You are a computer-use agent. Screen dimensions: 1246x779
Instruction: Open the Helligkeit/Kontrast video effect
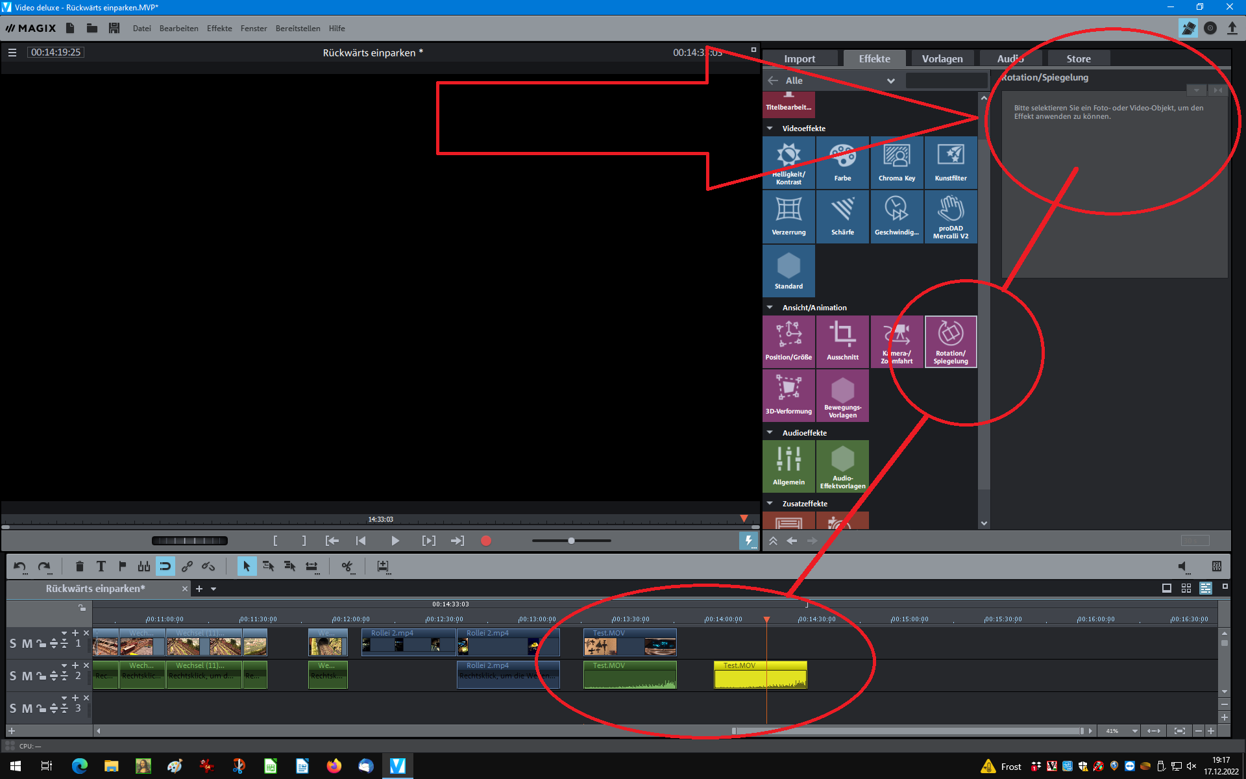point(788,163)
